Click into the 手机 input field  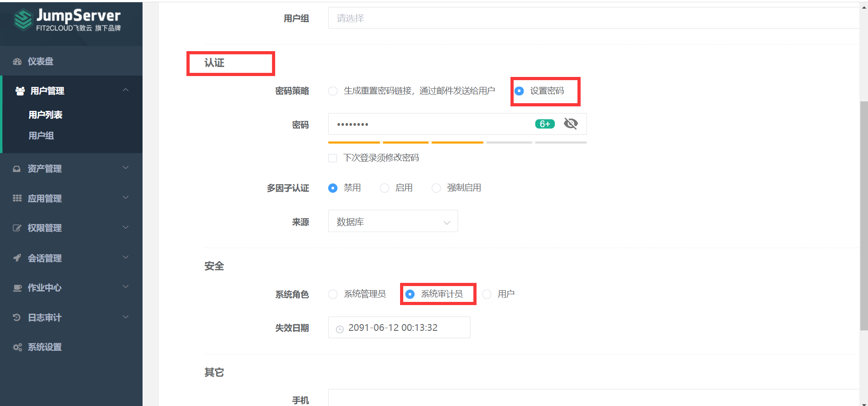point(593,397)
